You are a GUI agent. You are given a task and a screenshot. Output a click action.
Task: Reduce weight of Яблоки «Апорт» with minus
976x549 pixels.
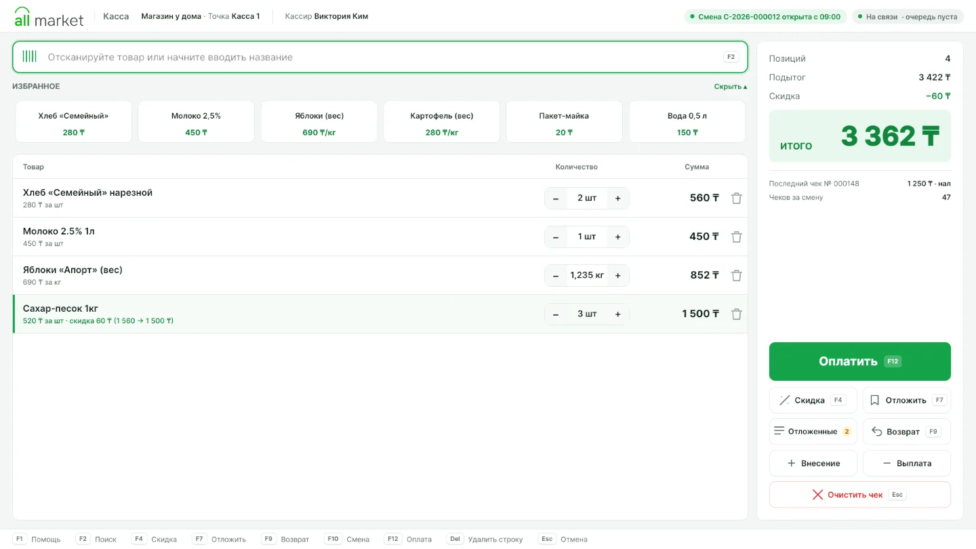[x=556, y=275]
